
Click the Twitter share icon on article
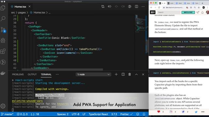click(196, 112)
